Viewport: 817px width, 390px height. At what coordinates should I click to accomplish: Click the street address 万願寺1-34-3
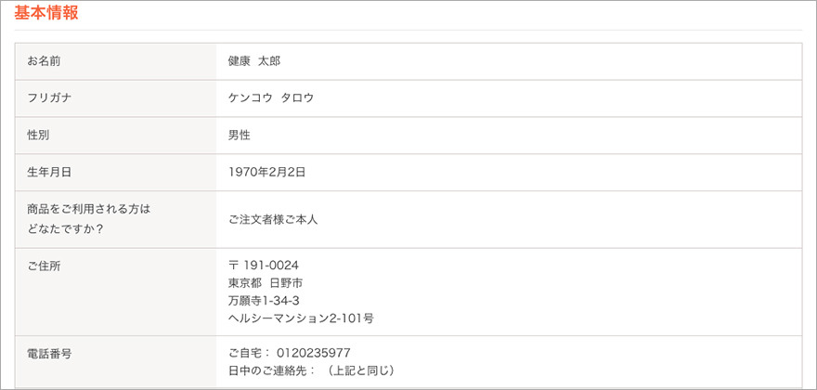pos(264,301)
